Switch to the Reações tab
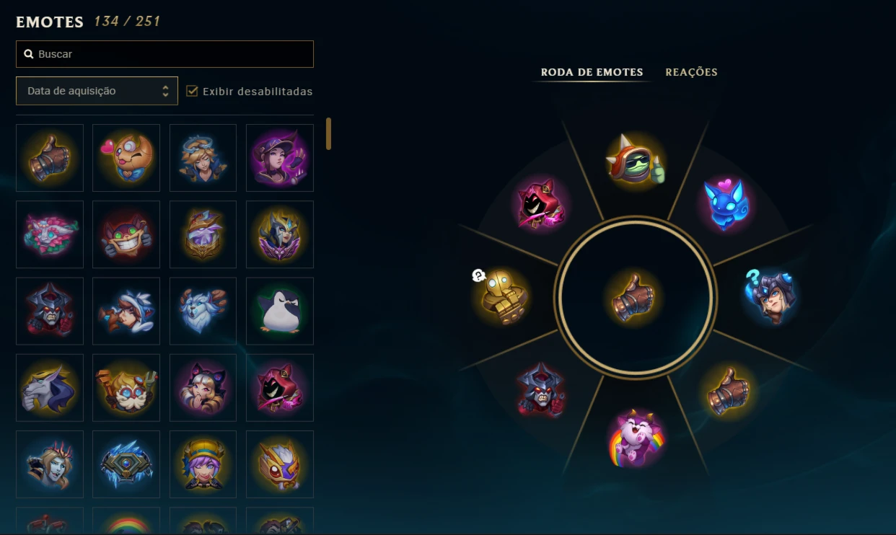 pos(691,72)
